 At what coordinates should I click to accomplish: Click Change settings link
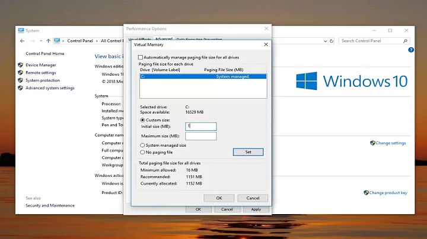391,143
